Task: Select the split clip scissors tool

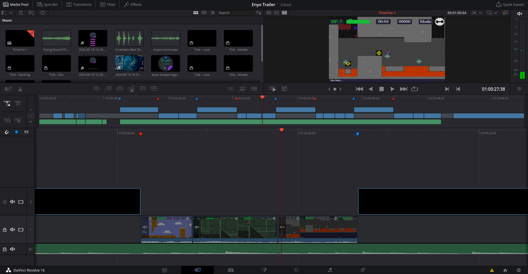Action: point(20,89)
